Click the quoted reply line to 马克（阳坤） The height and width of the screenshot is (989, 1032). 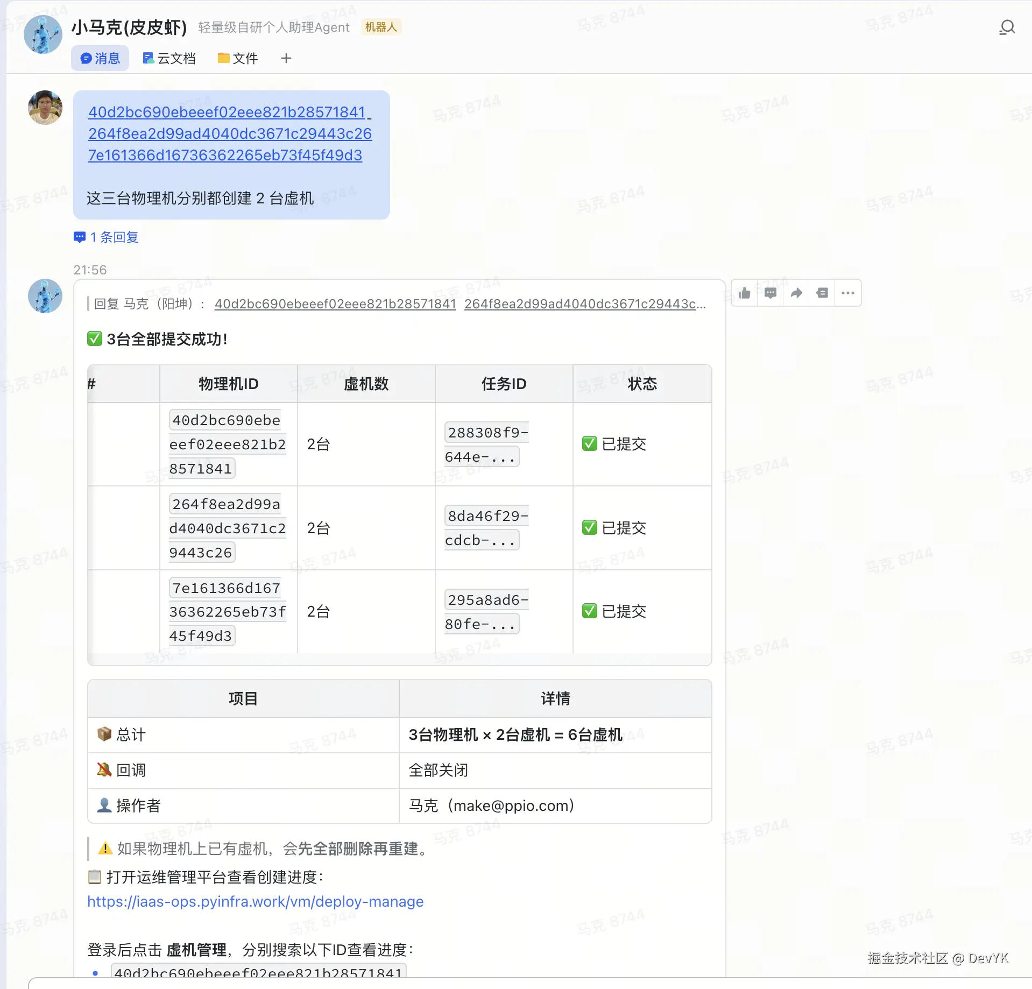click(x=398, y=304)
